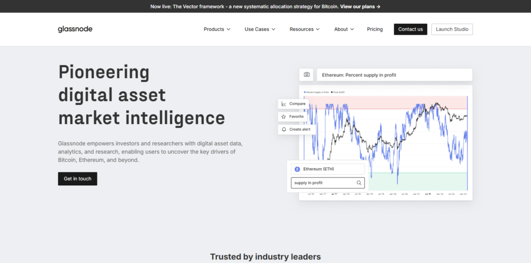Click the Now live Vector framework announcement text
This screenshot has height=263, width=531.
(x=245, y=6)
